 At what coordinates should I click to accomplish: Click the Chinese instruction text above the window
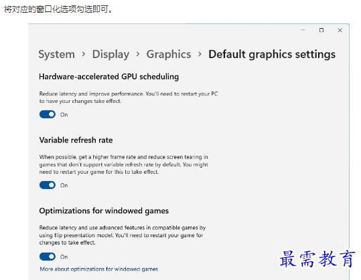pyautogui.click(x=58, y=9)
